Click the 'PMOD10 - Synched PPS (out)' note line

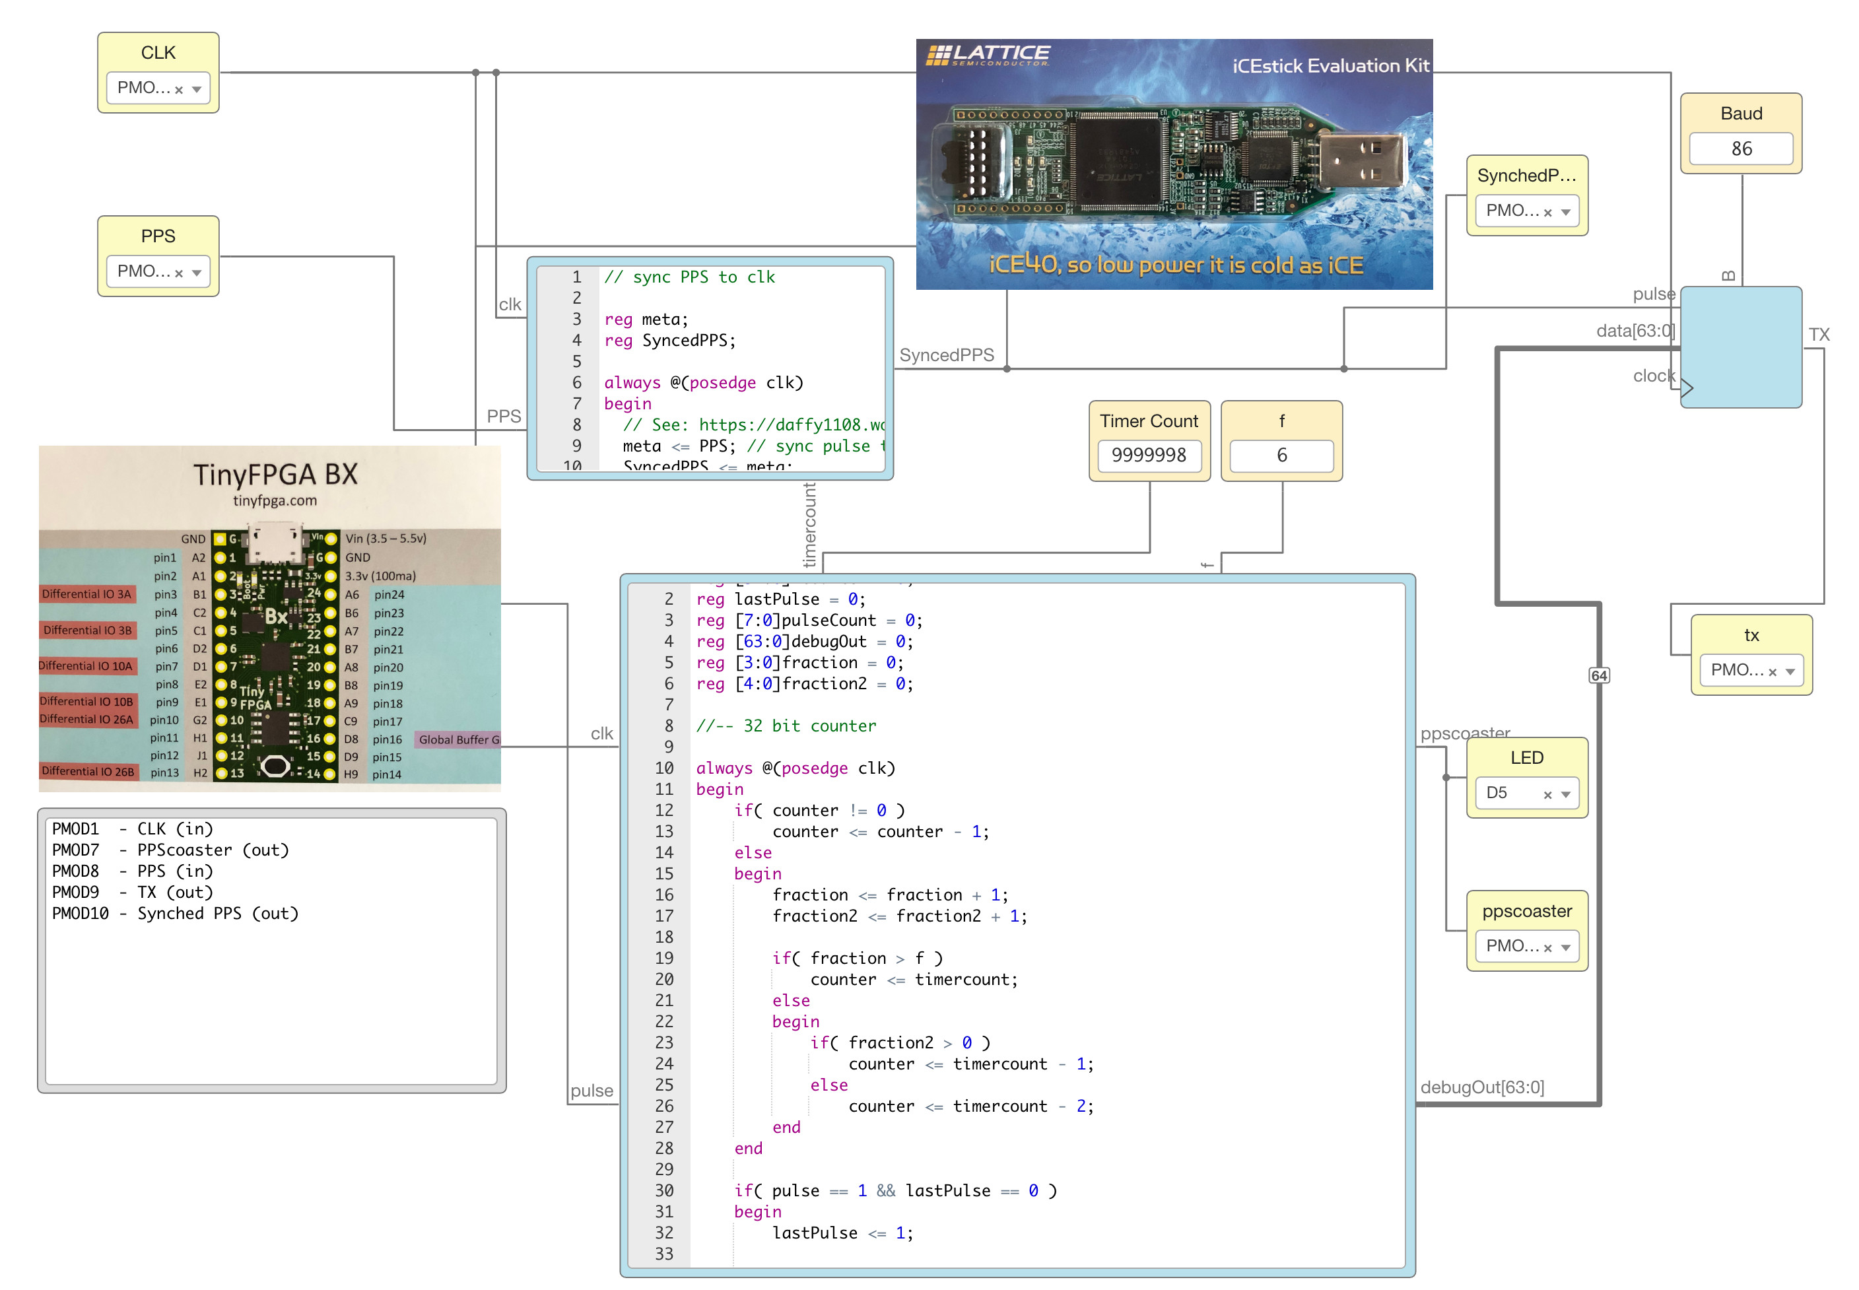[176, 913]
